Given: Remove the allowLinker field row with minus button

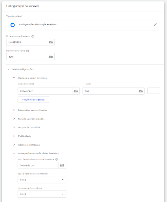Looking at the screenshot, I should 154,91.
